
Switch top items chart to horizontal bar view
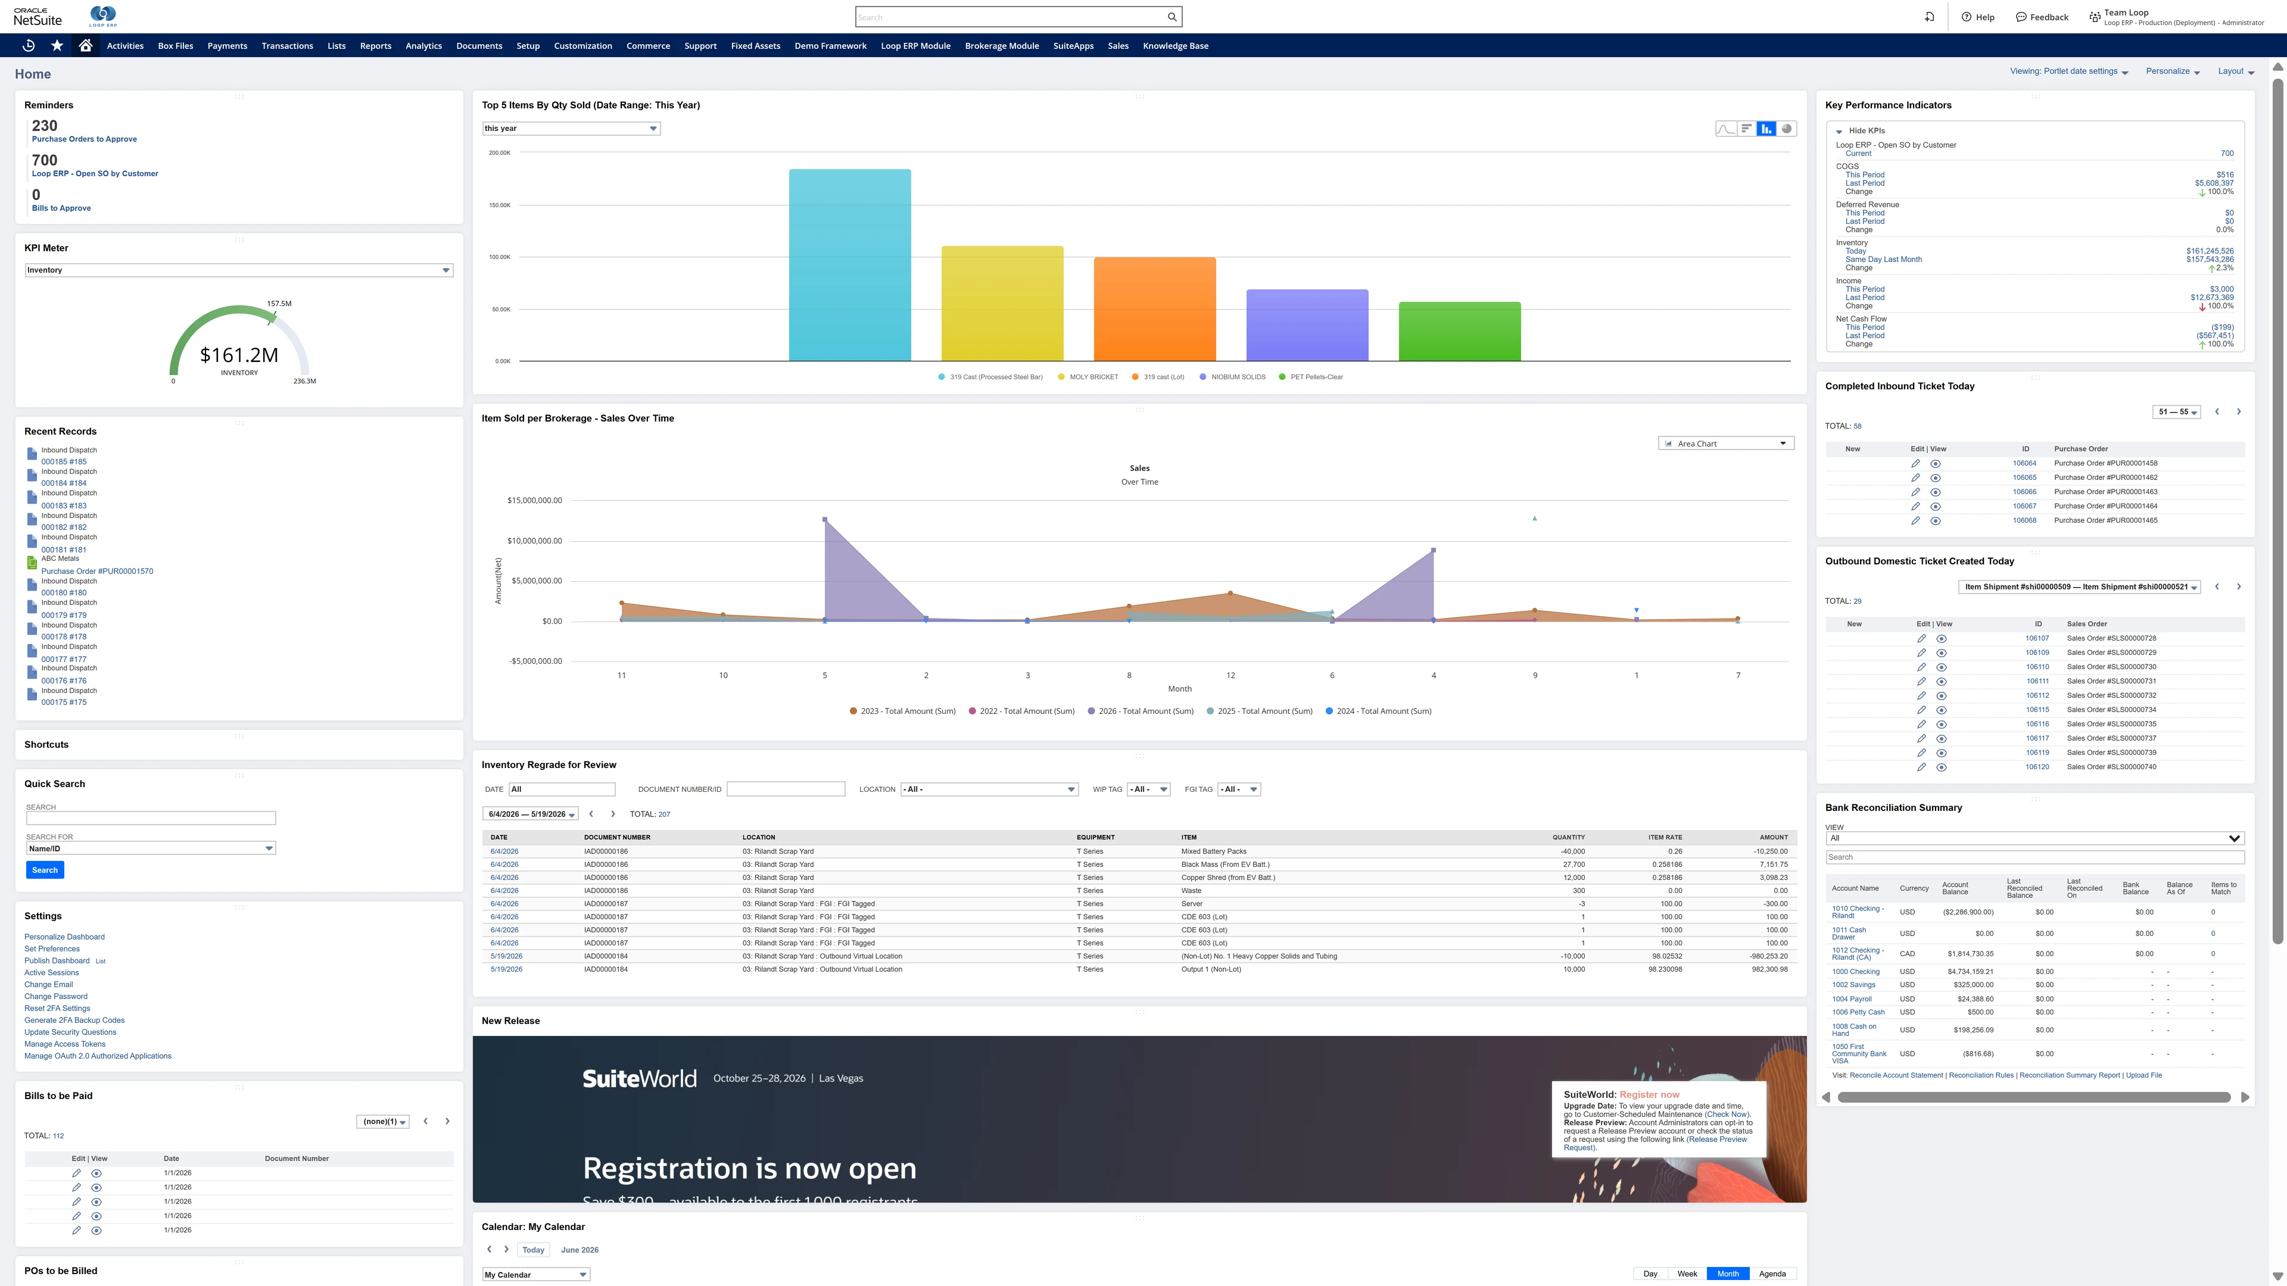tap(1746, 129)
